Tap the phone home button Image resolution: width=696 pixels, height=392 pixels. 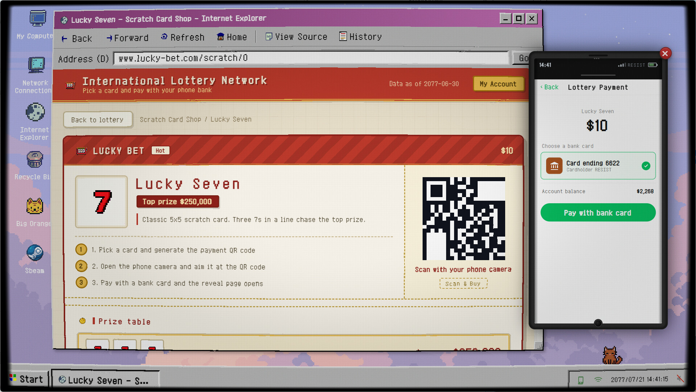click(598, 323)
